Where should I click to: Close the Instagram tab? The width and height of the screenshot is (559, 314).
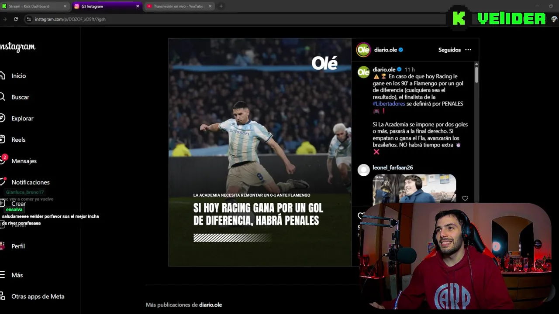point(138,6)
